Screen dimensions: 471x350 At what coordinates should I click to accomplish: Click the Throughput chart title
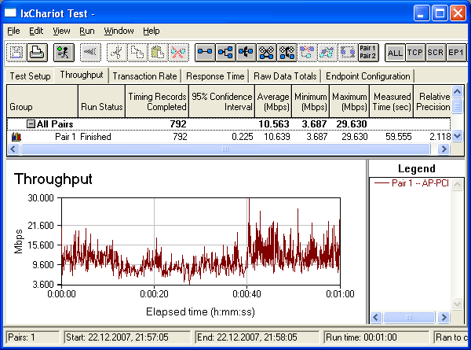[53, 179]
